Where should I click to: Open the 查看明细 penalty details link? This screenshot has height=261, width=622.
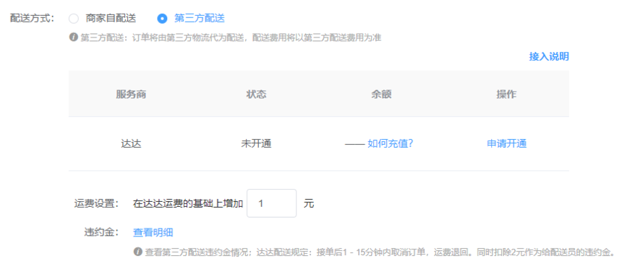pyautogui.click(x=153, y=233)
